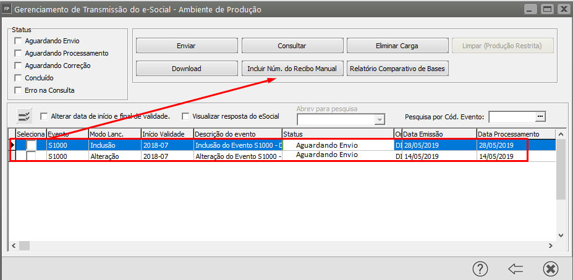Click 28/05/2019 Data Emissão cell
Image resolution: width=573 pixels, height=280 pixels.
[439, 145]
